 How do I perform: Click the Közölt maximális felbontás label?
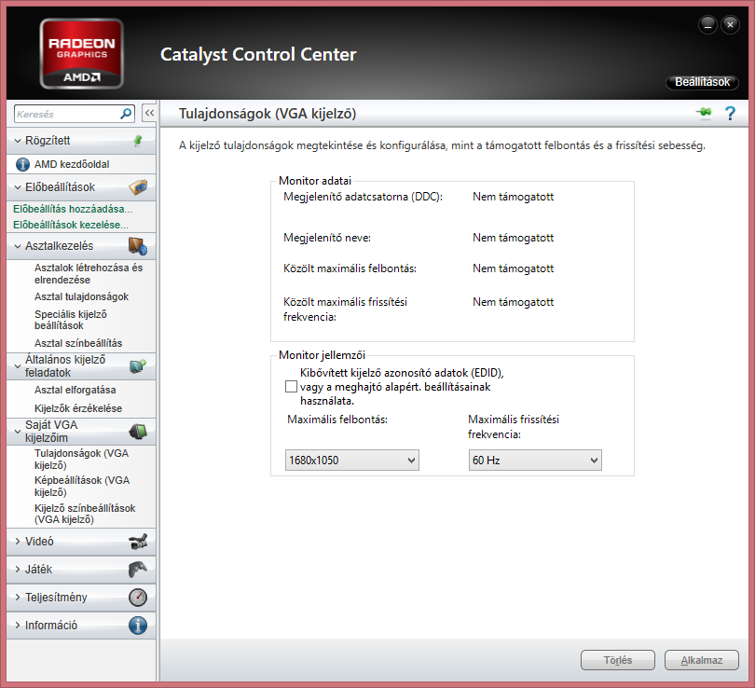point(350,268)
